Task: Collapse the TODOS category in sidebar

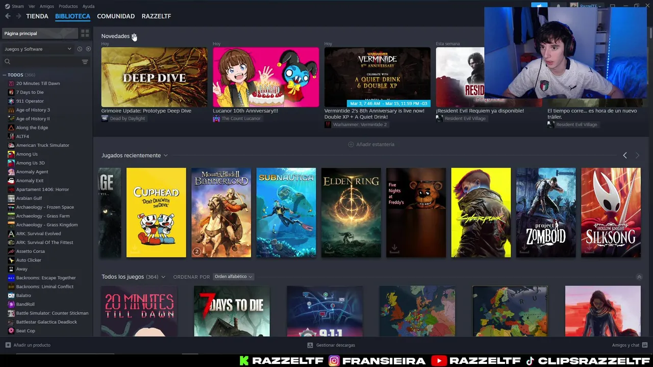Action: [4, 75]
